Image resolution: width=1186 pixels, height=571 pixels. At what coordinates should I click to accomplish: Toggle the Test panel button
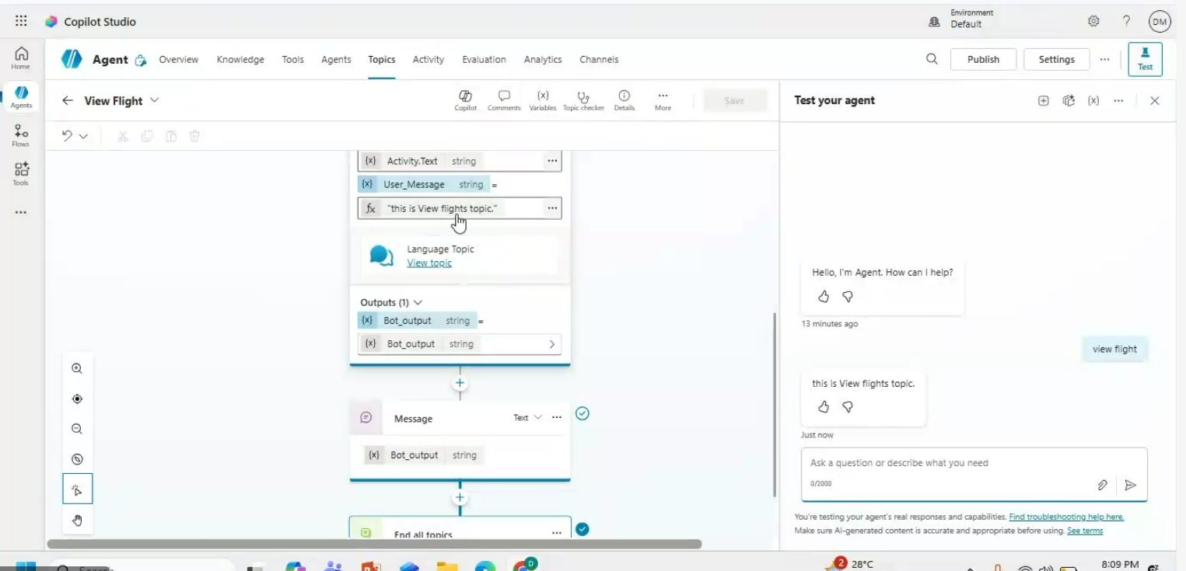[1145, 59]
